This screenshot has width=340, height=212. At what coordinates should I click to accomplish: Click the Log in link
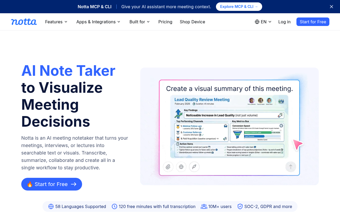click(x=284, y=22)
